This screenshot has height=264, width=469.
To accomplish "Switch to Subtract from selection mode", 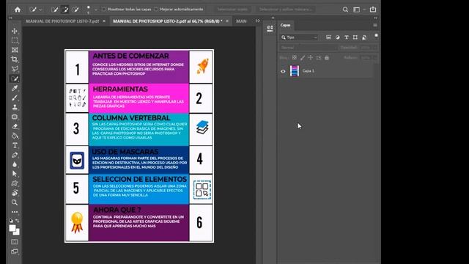I will point(75,10).
